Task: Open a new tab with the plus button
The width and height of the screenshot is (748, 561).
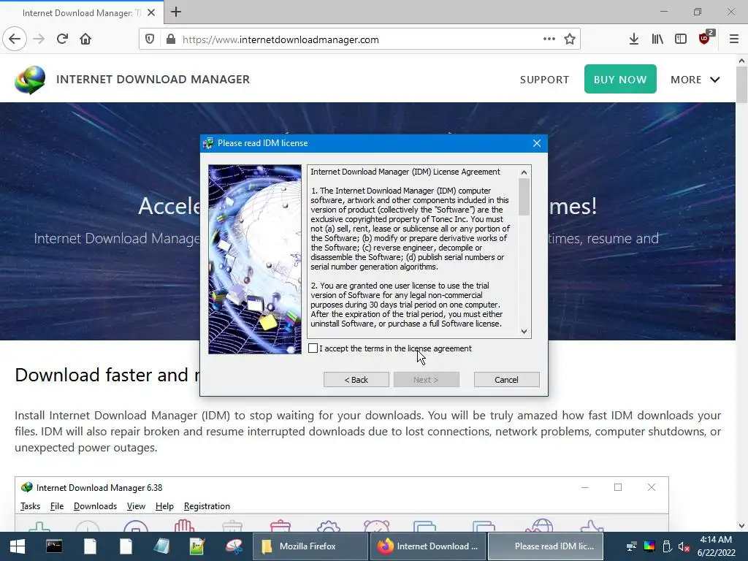Action: tap(176, 12)
